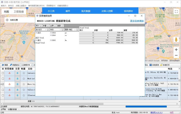Screen dimensions: 181x114
Task: Open street view for the Musco Lighting row
Action: (x=17, y=84)
